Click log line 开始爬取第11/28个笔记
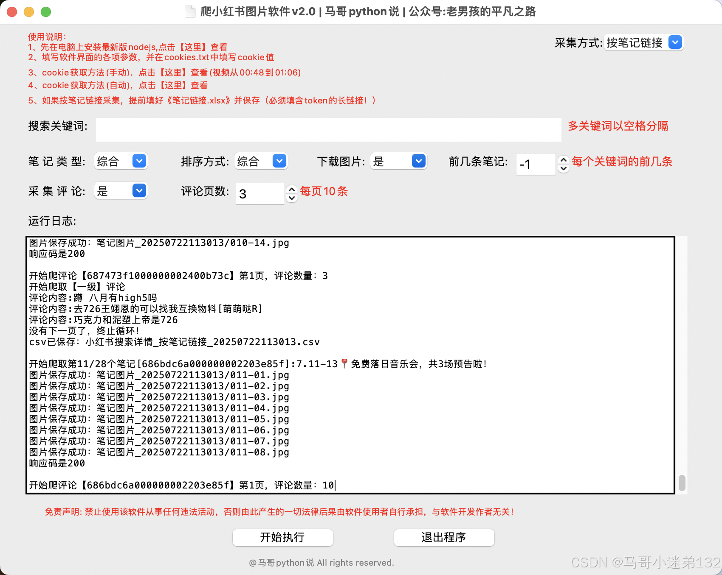 point(258,364)
